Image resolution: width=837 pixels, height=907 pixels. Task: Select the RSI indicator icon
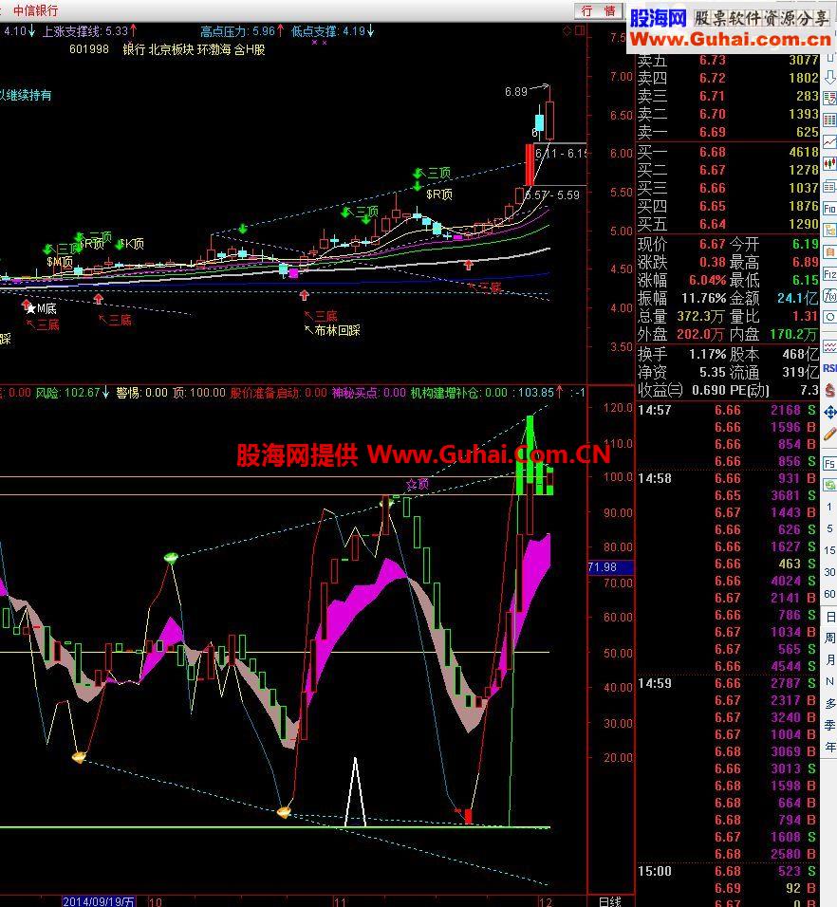(830, 368)
